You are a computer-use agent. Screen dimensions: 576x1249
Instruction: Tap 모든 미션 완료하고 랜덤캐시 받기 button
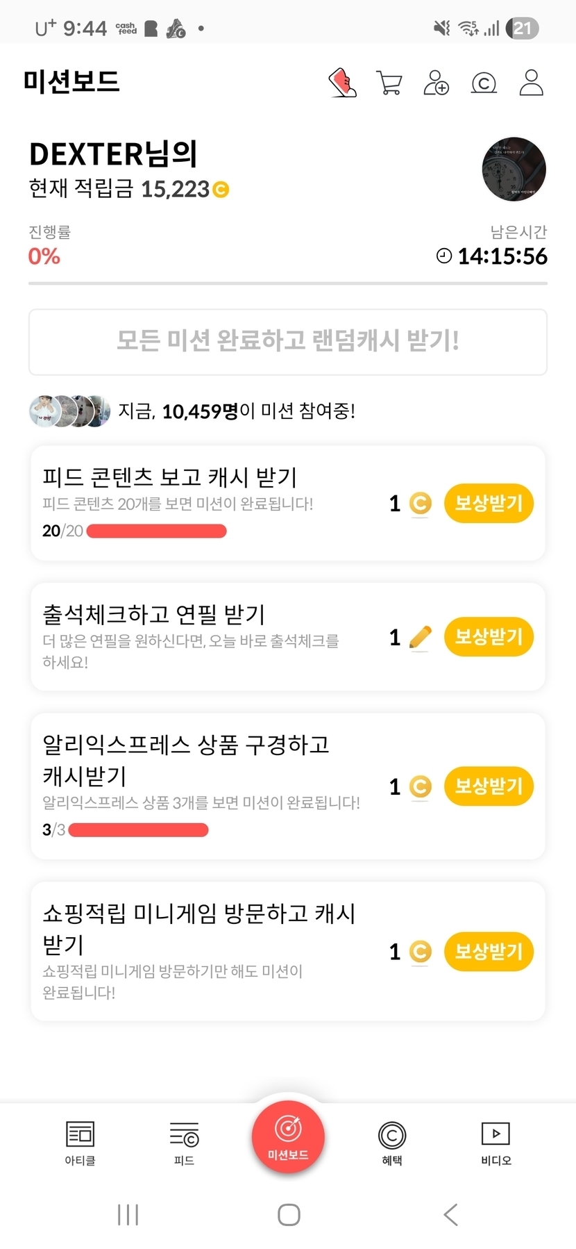[288, 342]
